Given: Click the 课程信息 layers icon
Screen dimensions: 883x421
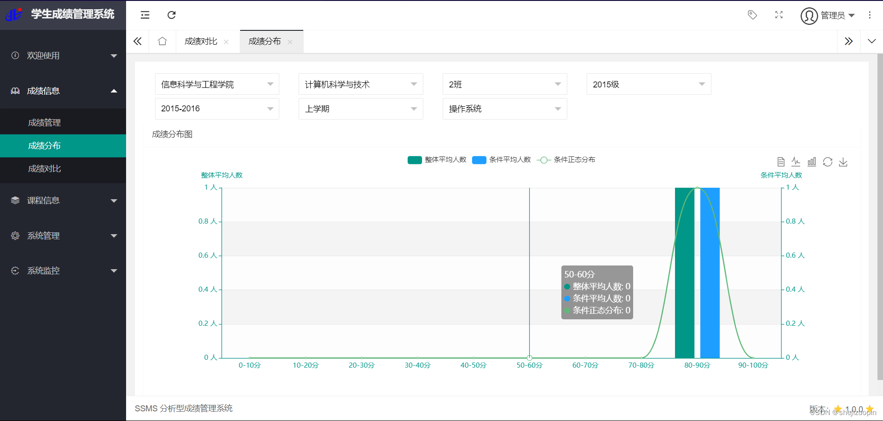Looking at the screenshot, I should pyautogui.click(x=15, y=201).
